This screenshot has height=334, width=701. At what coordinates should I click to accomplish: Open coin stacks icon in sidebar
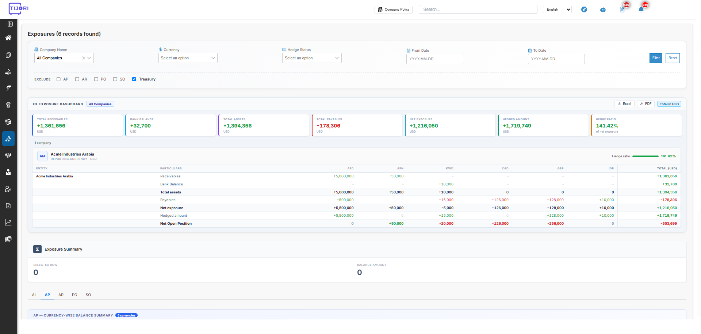click(8, 239)
